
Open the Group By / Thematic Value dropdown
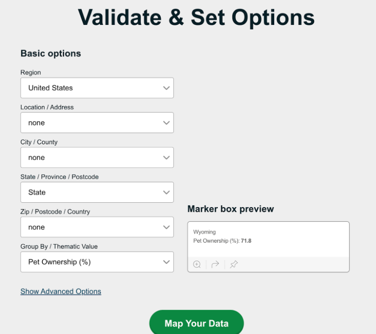pos(97,262)
